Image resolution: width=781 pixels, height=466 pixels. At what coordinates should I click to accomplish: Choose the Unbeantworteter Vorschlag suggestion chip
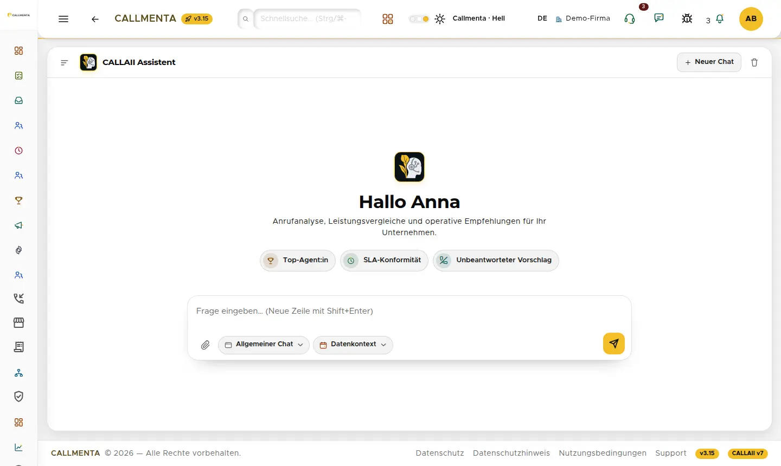(496, 261)
